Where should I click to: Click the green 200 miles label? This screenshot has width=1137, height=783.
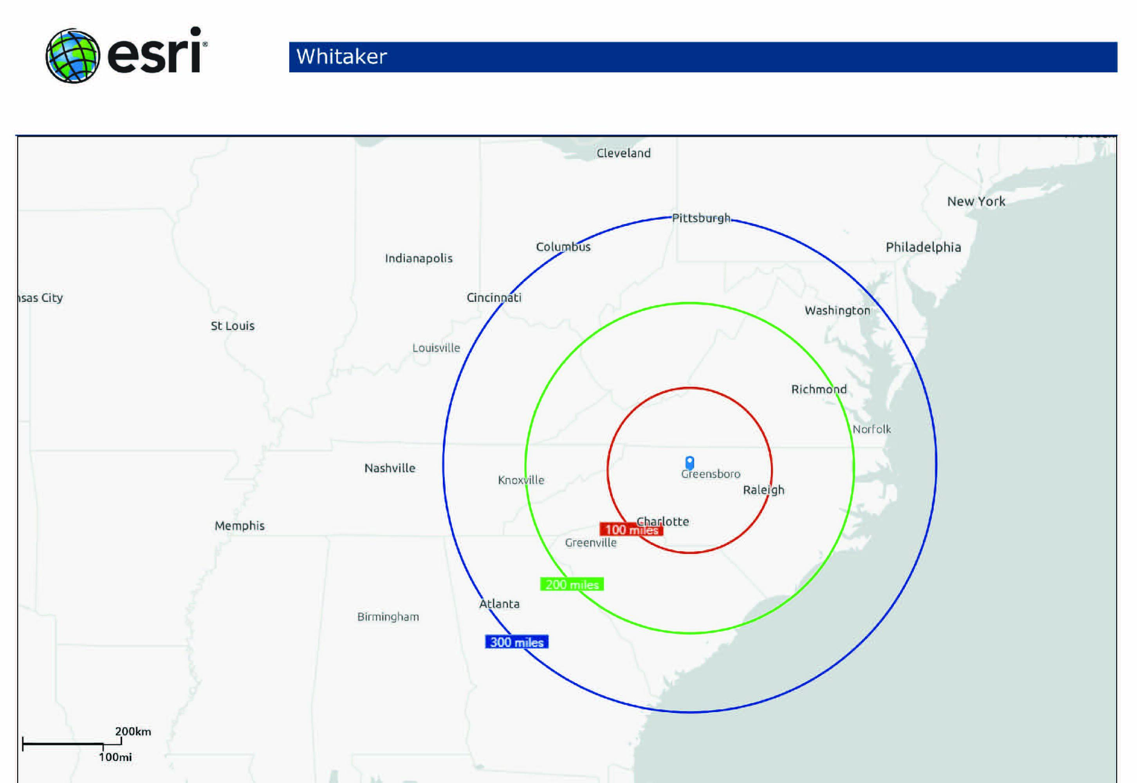tap(572, 584)
